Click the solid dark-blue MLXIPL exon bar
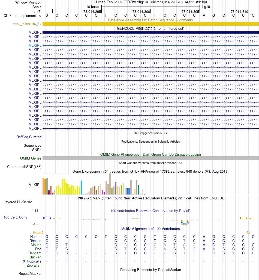Screen dimensions: 259x280 [x=150, y=32]
